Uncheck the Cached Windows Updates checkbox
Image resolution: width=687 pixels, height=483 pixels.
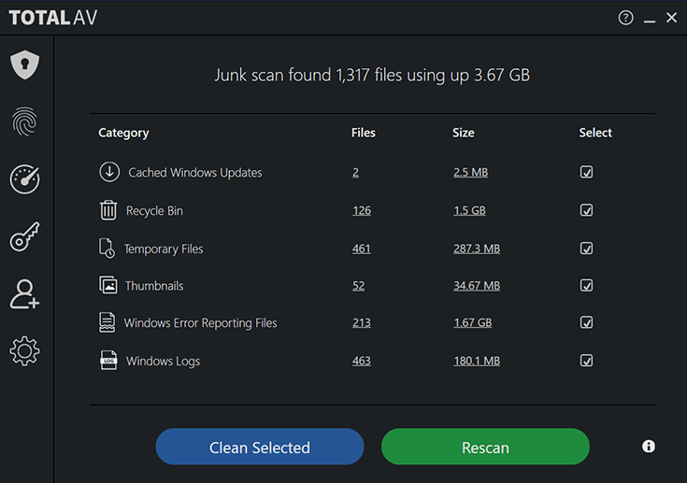[586, 172]
